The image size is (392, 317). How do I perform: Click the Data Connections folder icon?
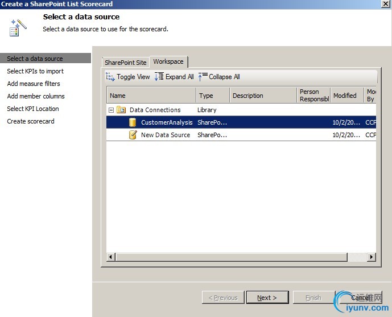click(x=121, y=110)
